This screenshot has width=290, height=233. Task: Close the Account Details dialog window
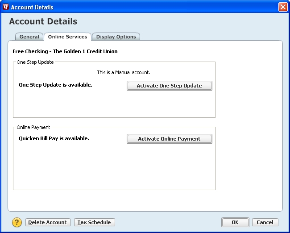tap(283, 7)
